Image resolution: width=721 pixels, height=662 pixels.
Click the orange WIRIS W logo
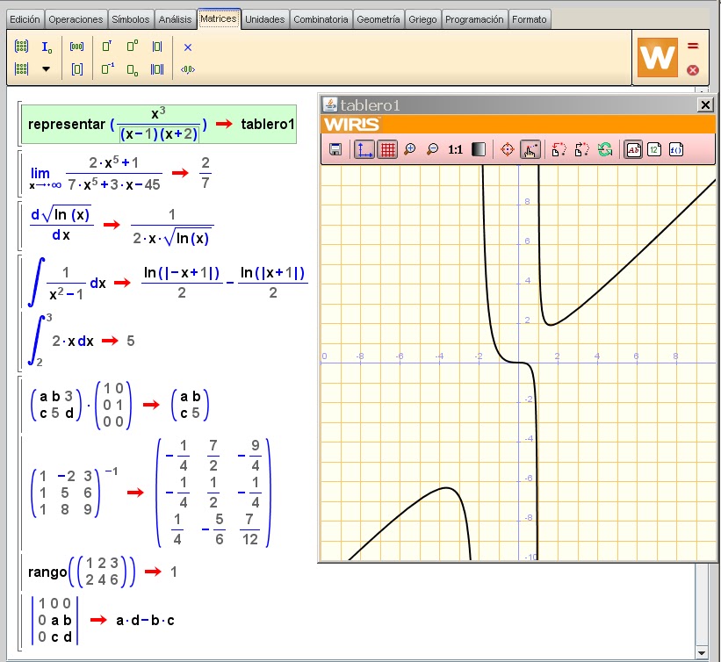click(x=658, y=57)
